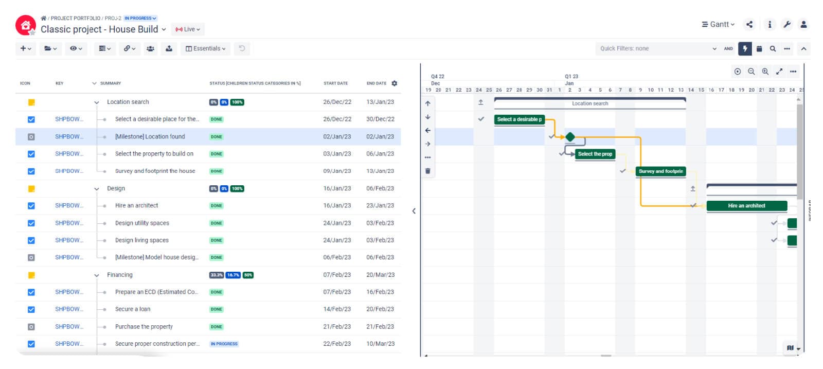Screen dimensions: 823x369
Task: Click the PROJECT PORTFOLIO breadcrumb link
Action: [76, 18]
